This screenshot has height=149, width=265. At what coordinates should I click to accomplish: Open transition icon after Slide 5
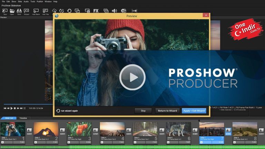tap(162, 130)
